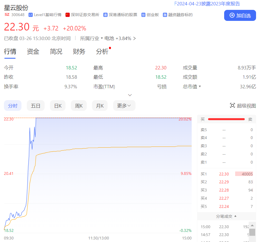Click the 融 icon beside 融资融券标的
Image resolution: width=260 pixels, height=242 pixels.
tap(165, 15)
